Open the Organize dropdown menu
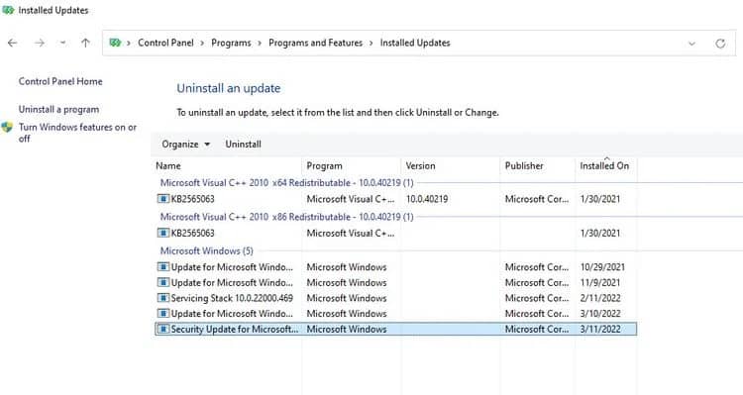Viewport: 743px width, 395px height. tap(186, 145)
